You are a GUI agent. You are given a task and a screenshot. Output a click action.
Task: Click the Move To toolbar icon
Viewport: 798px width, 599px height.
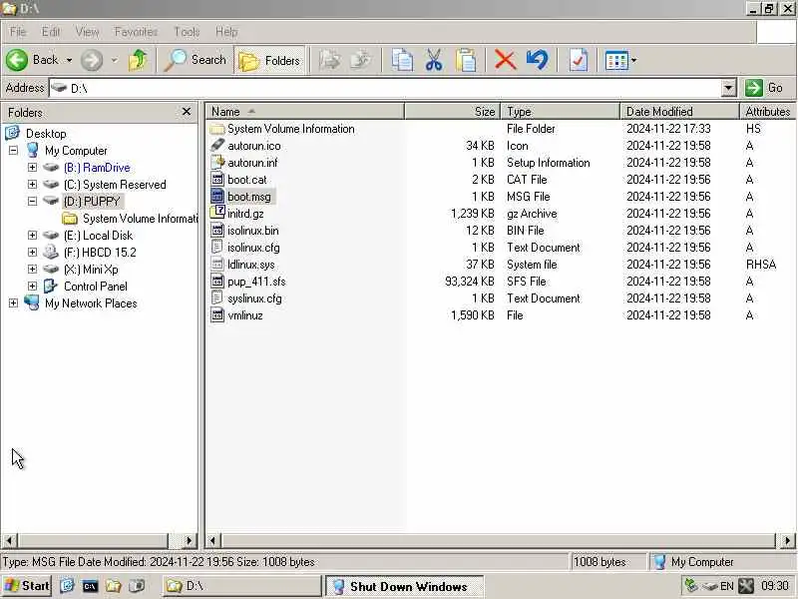330,60
